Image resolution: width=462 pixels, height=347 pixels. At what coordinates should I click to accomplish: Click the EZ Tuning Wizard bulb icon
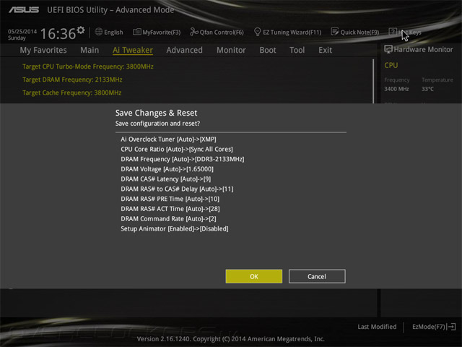[257, 32]
